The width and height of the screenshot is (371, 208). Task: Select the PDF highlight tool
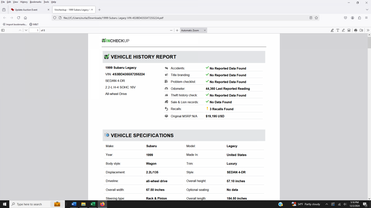332,30
